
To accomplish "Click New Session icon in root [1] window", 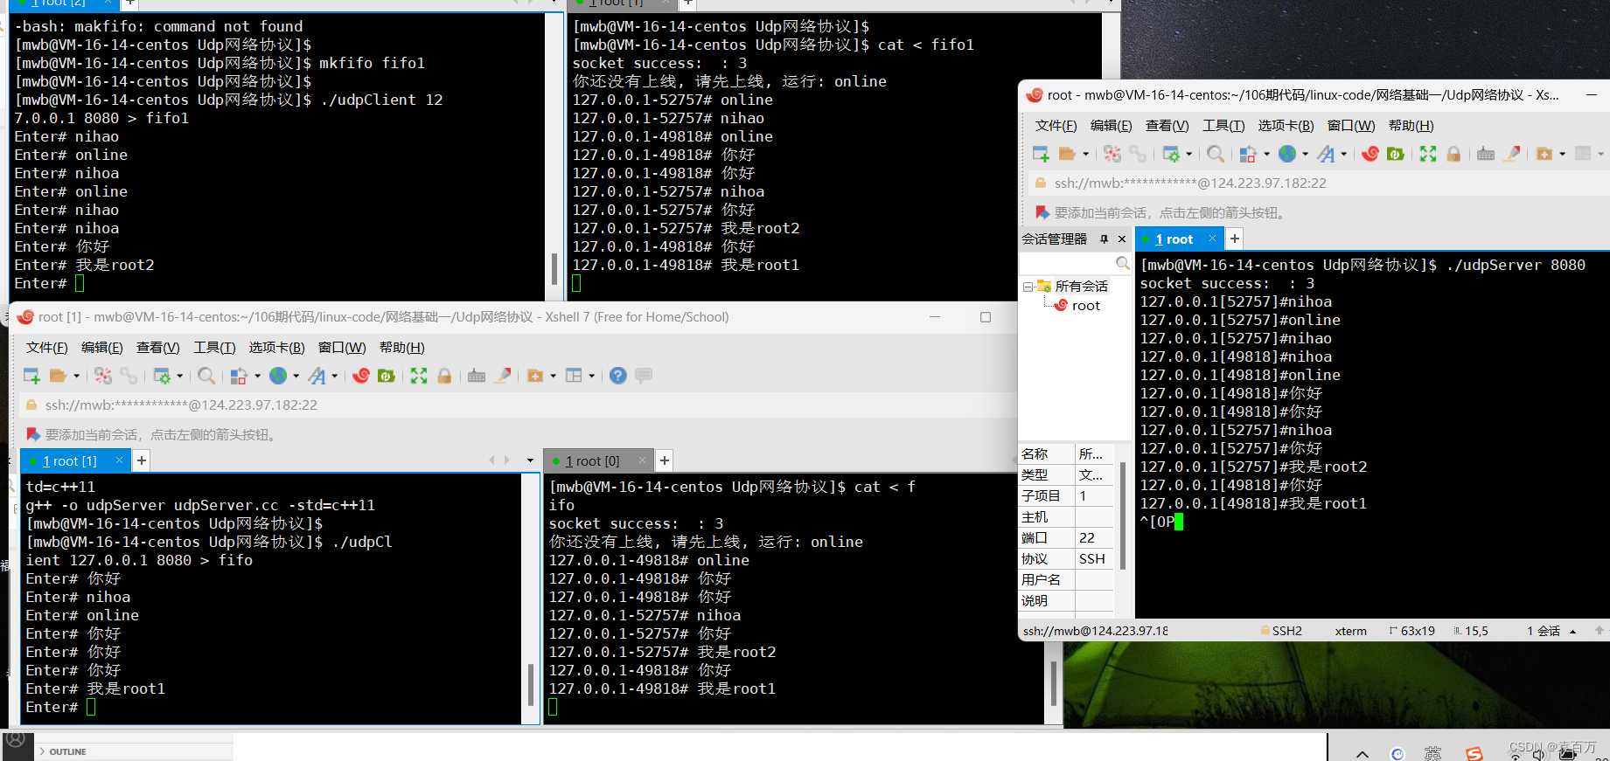I will (31, 376).
